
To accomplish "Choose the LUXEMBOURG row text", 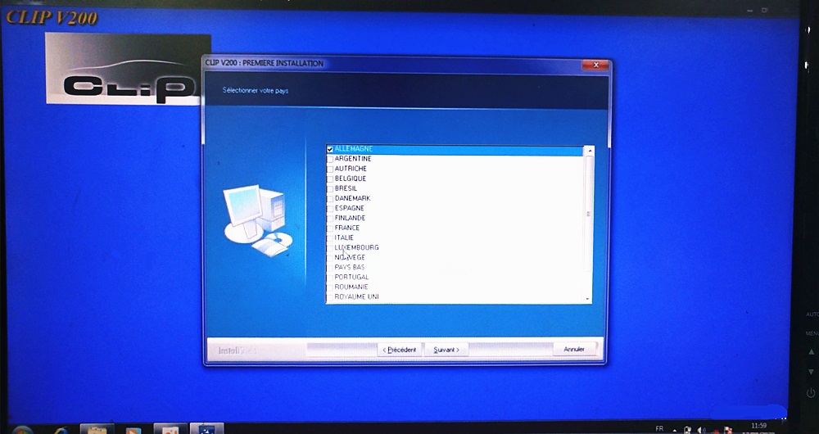I will (x=357, y=247).
